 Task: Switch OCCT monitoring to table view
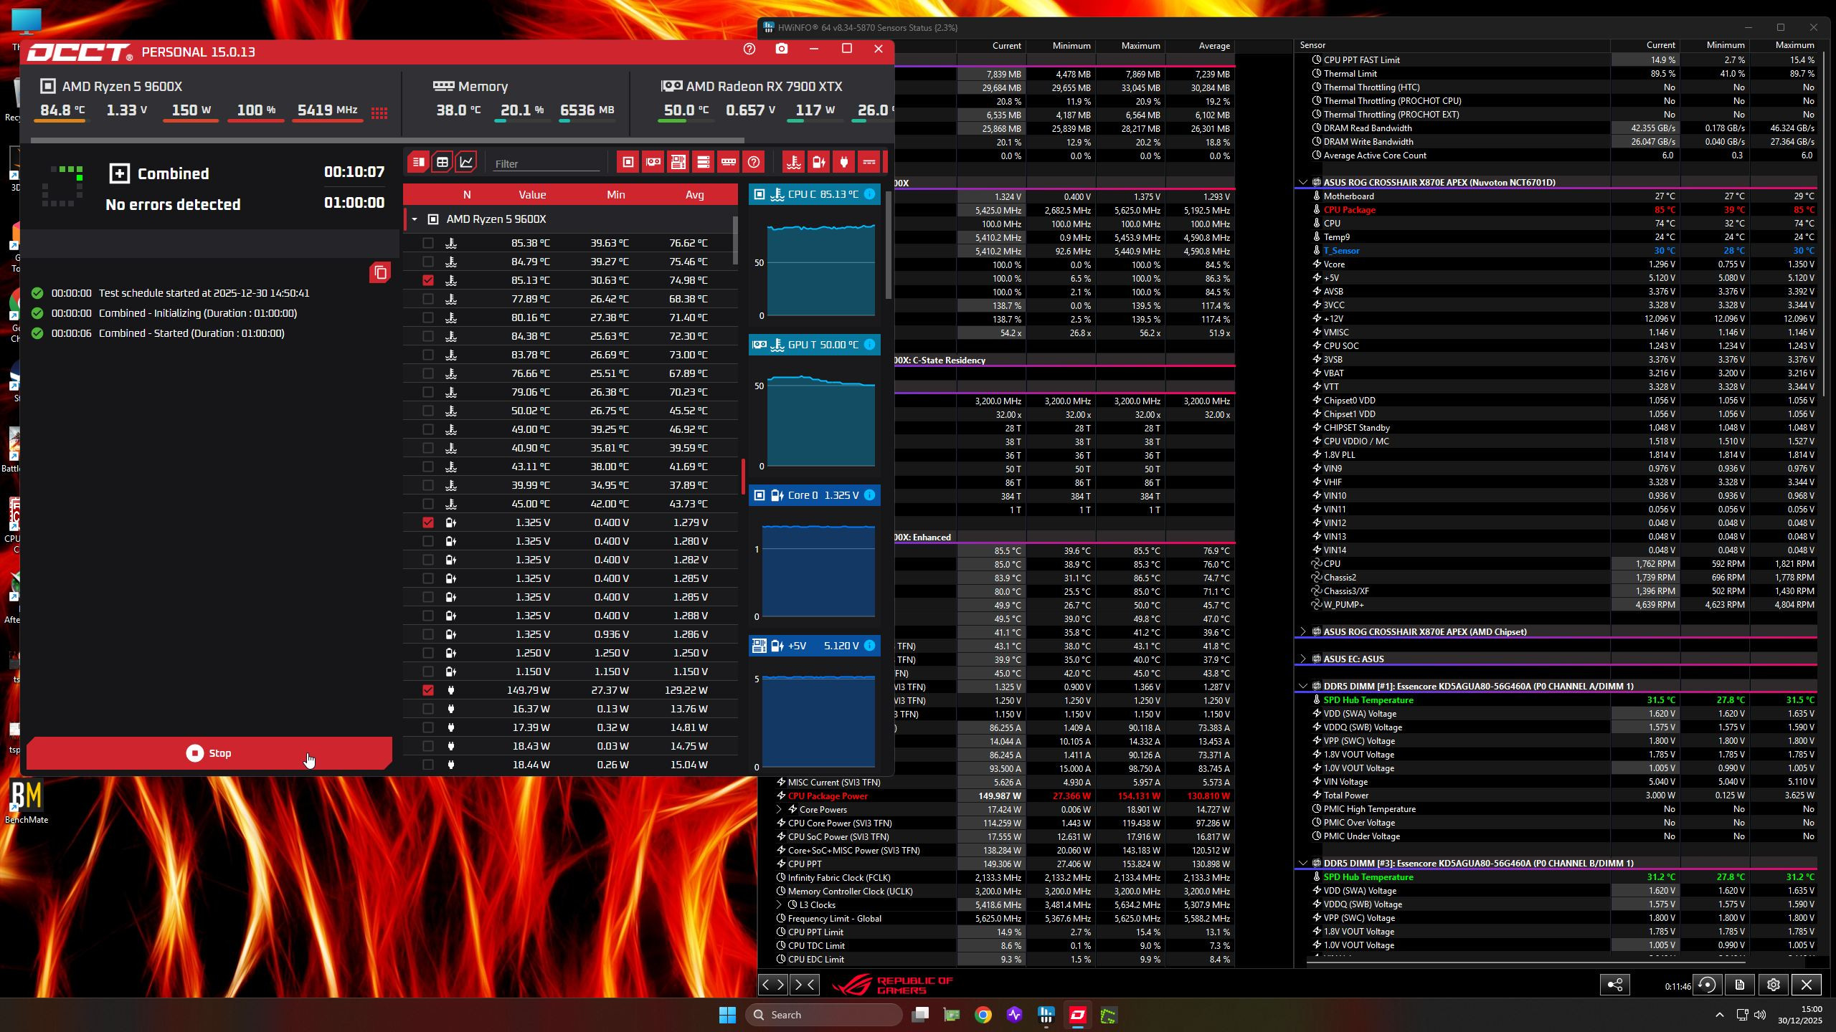tap(443, 162)
